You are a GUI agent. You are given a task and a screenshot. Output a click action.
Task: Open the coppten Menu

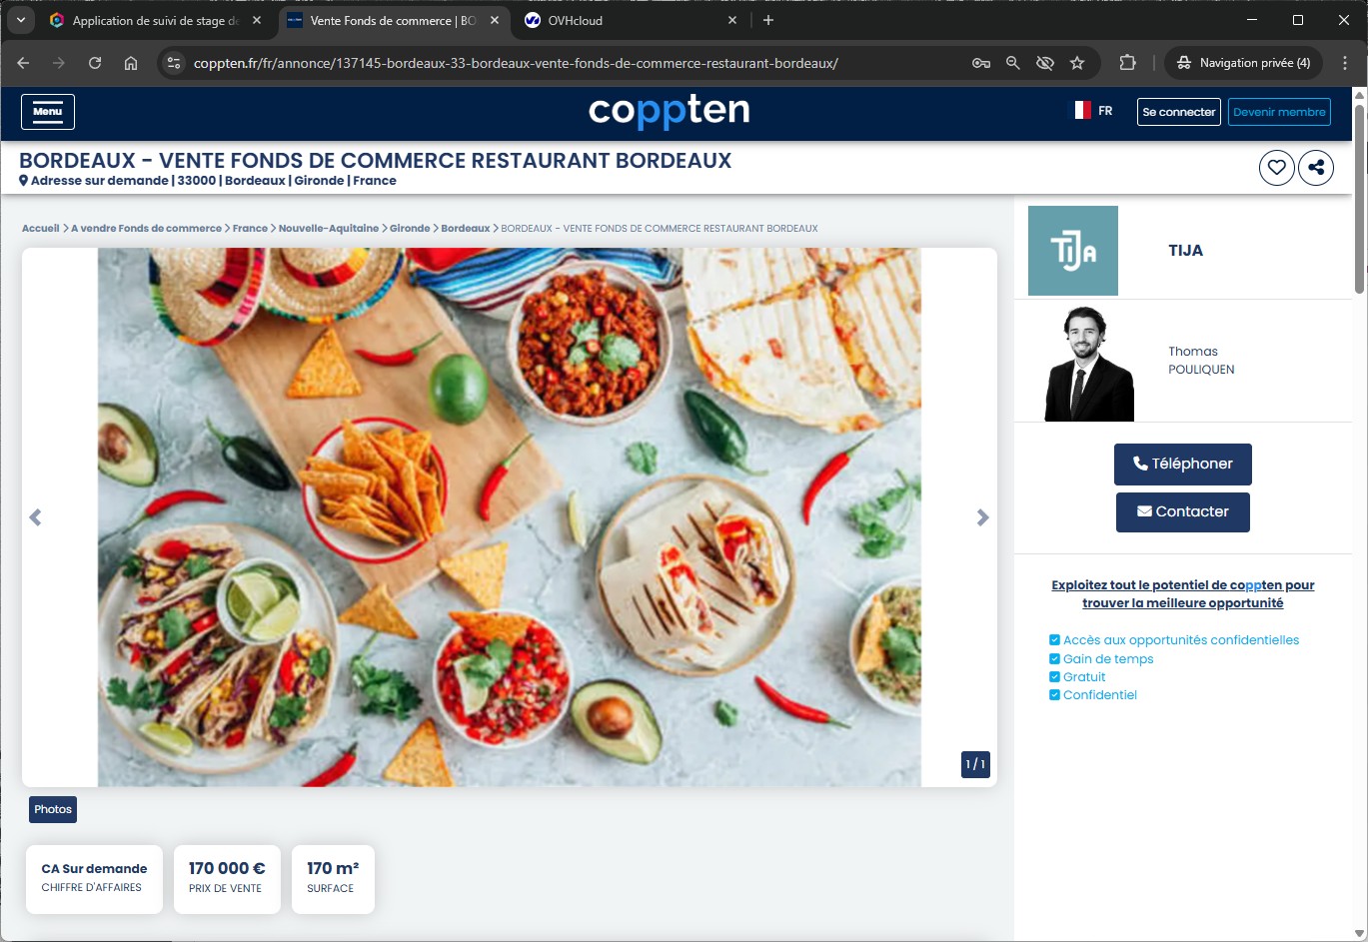pyautogui.click(x=48, y=112)
